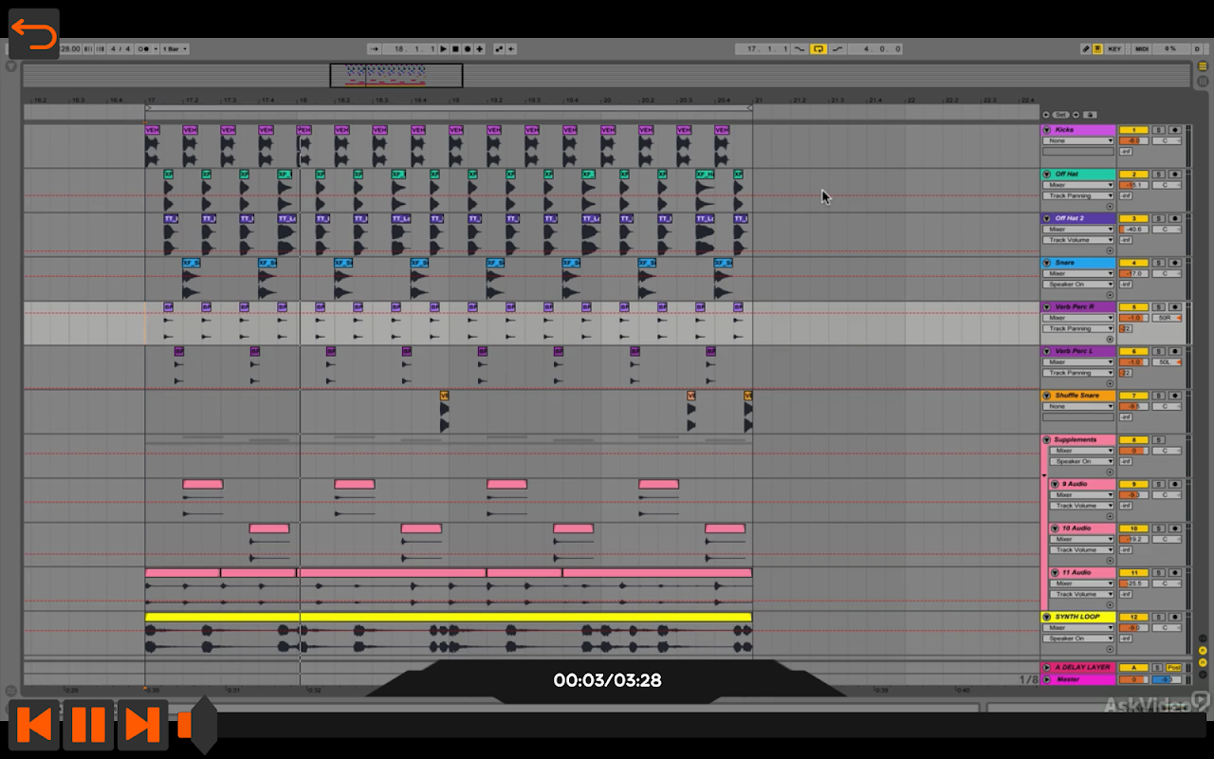Arm the Kicks track for recording
This screenshot has height=759, width=1214.
[1174, 130]
